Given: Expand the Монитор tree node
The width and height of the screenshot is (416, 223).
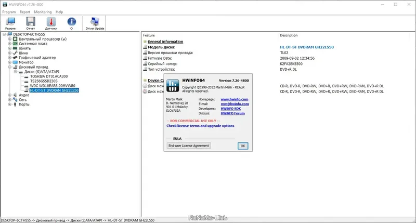Looking at the screenshot, I should tap(10, 62).
